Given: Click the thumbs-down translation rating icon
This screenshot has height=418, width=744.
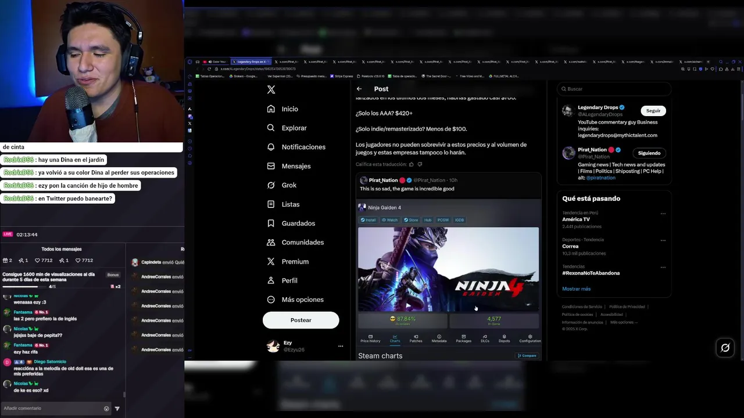Looking at the screenshot, I should click(x=420, y=164).
